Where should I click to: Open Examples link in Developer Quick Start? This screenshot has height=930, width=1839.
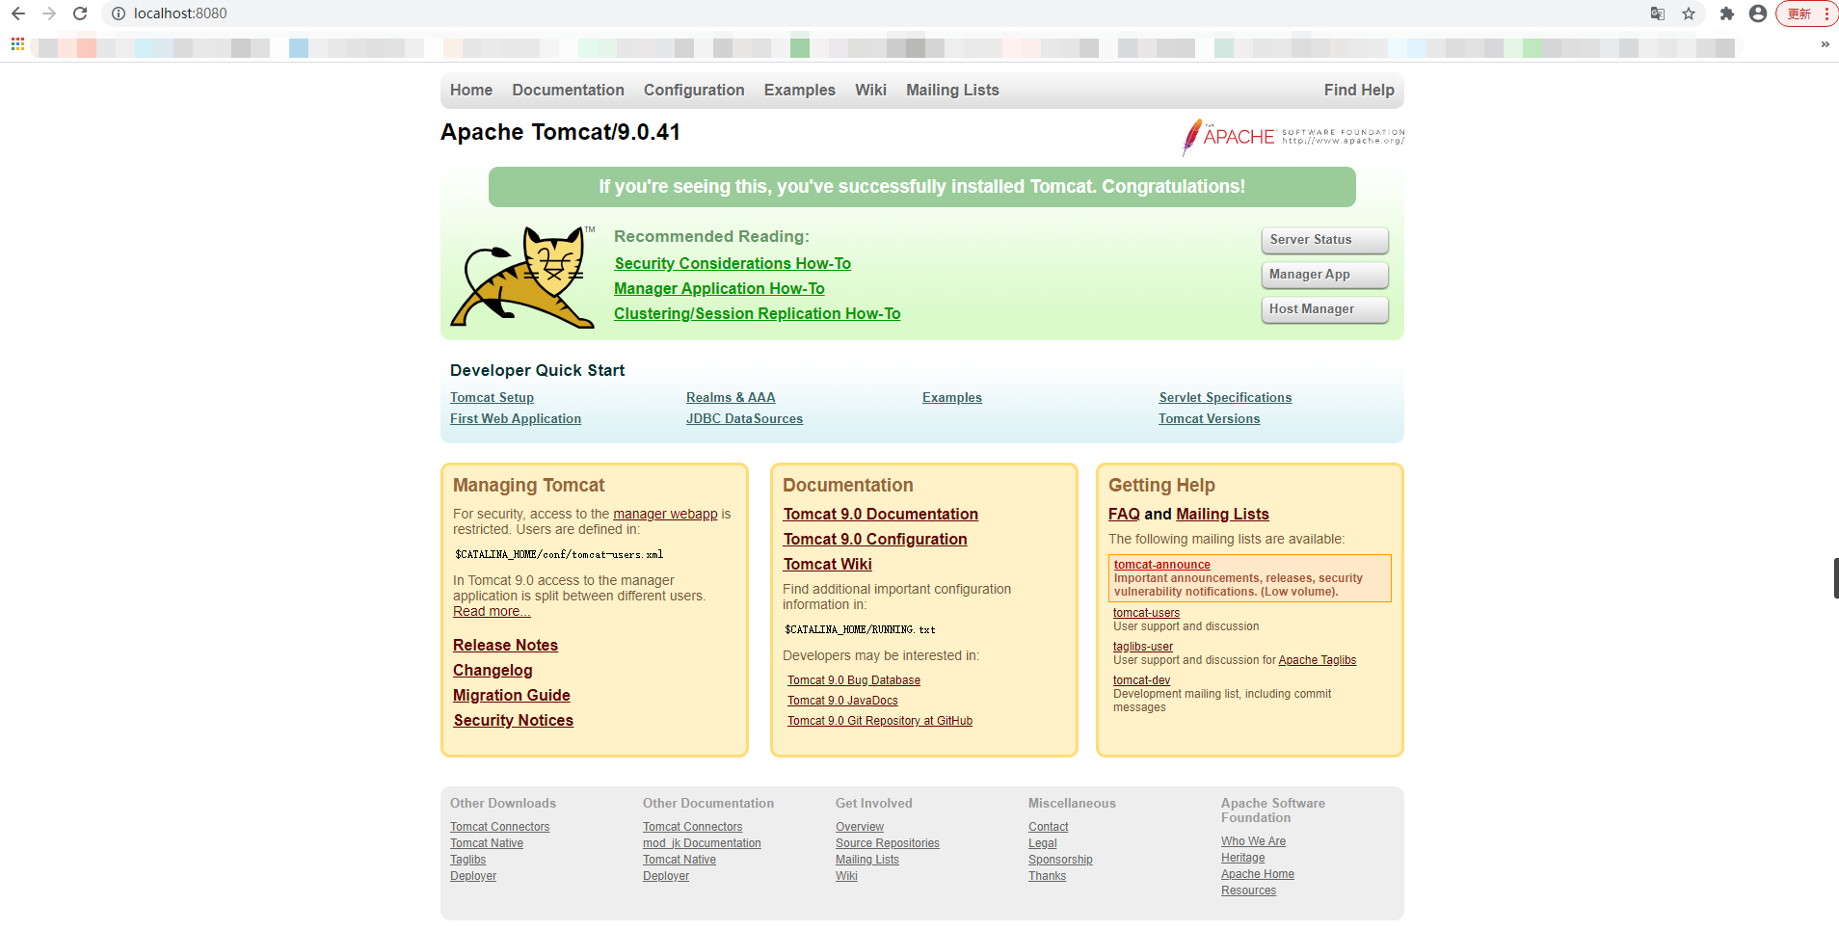(x=952, y=397)
